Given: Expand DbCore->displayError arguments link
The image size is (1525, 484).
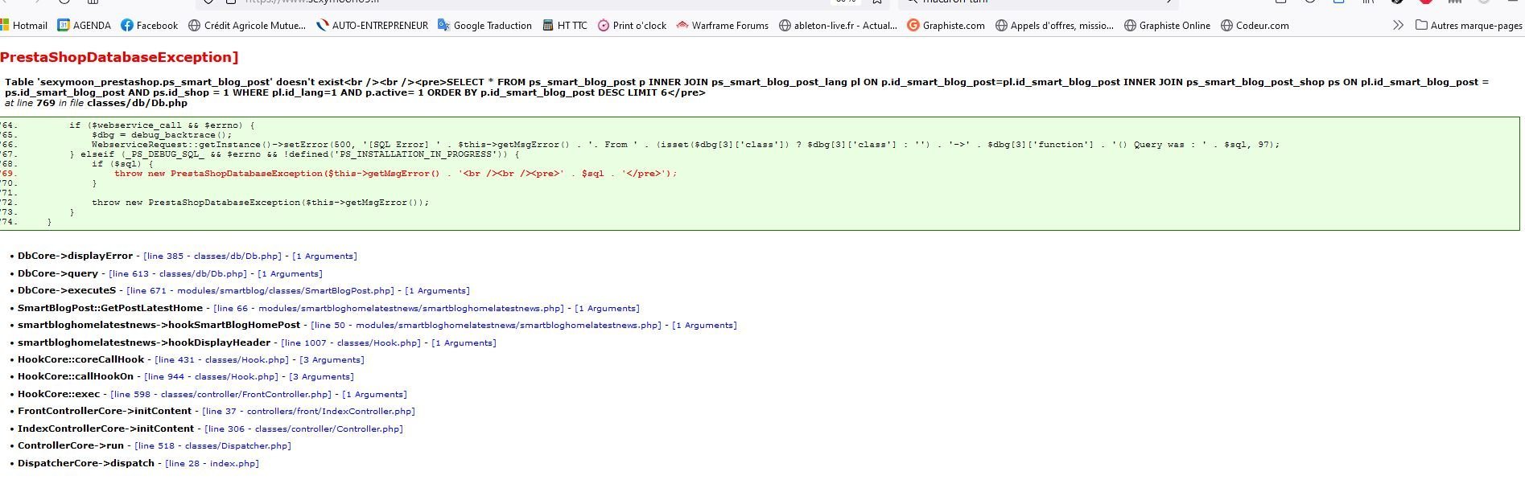Looking at the screenshot, I should point(324,256).
